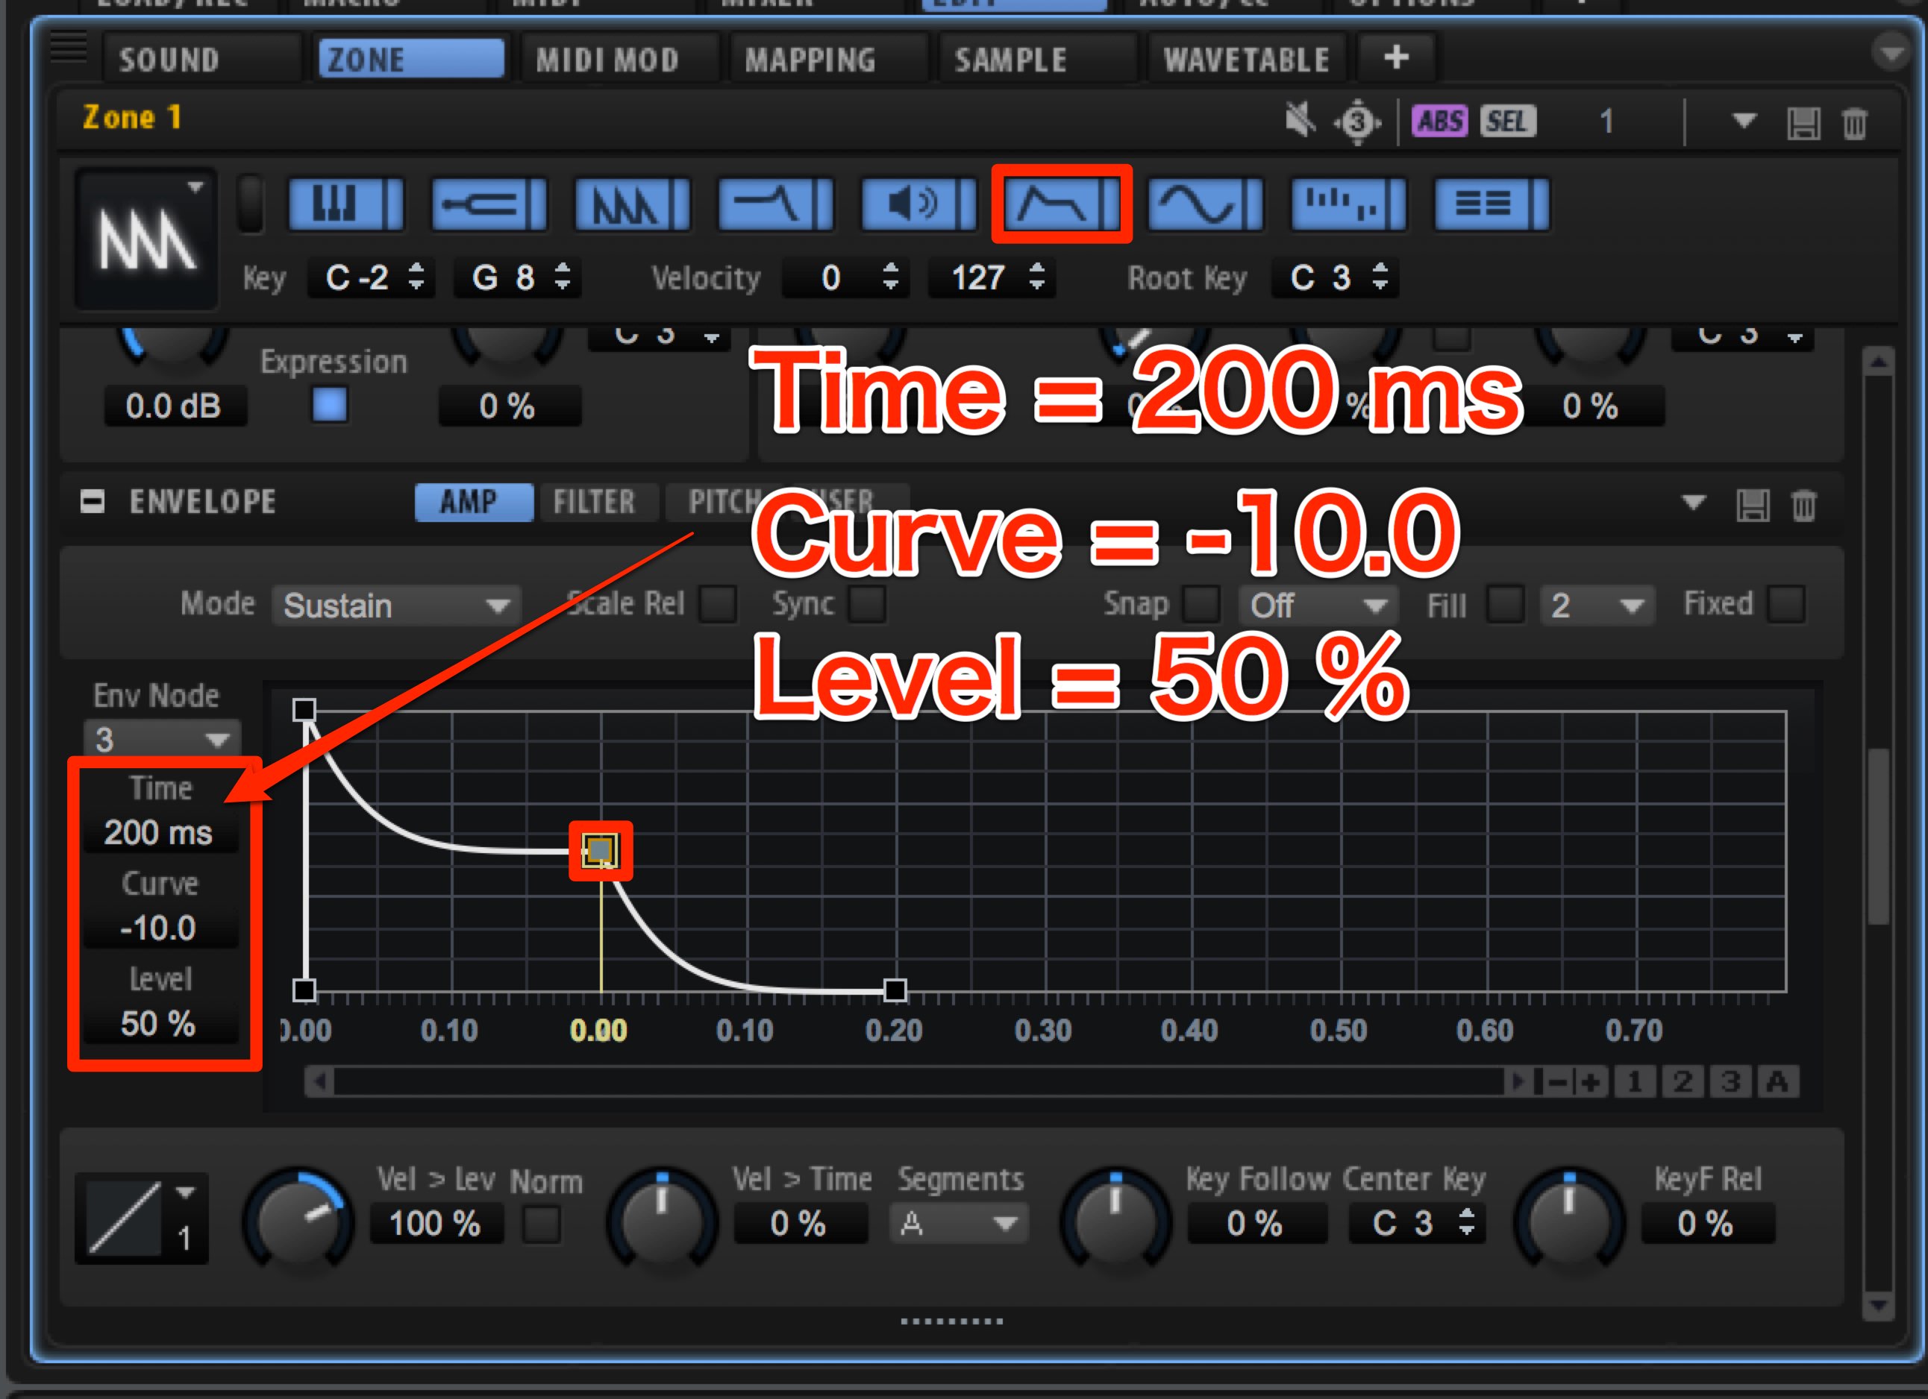
Task: Open the Oscillator section button
Action: click(x=632, y=204)
